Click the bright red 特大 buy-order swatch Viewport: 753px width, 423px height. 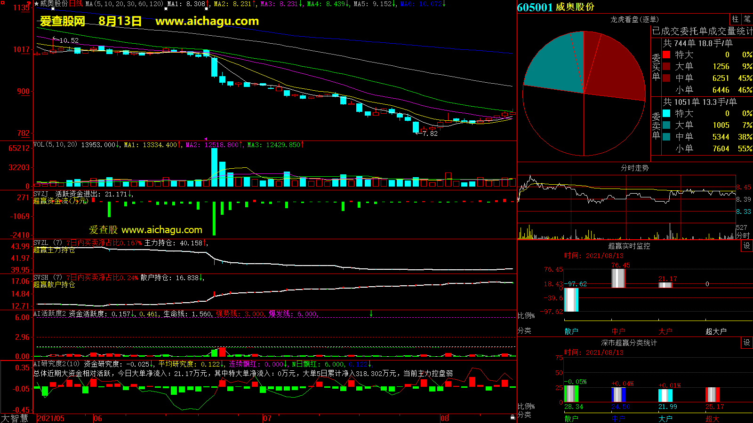pyautogui.click(x=666, y=55)
